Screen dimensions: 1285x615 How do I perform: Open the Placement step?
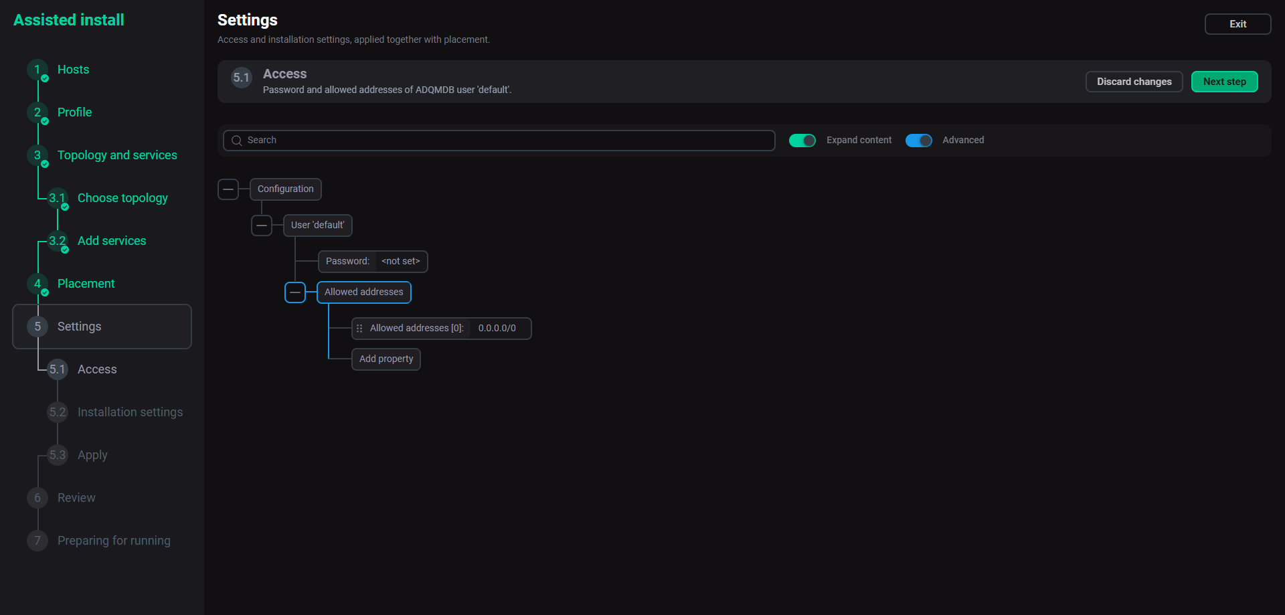point(86,284)
